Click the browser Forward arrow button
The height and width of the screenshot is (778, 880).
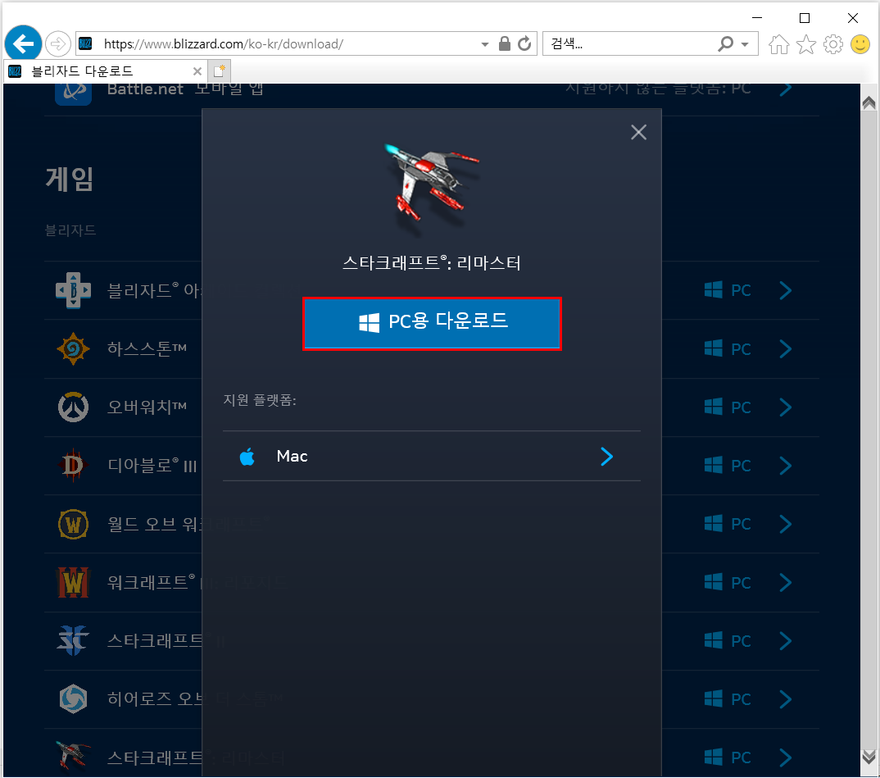coord(58,43)
